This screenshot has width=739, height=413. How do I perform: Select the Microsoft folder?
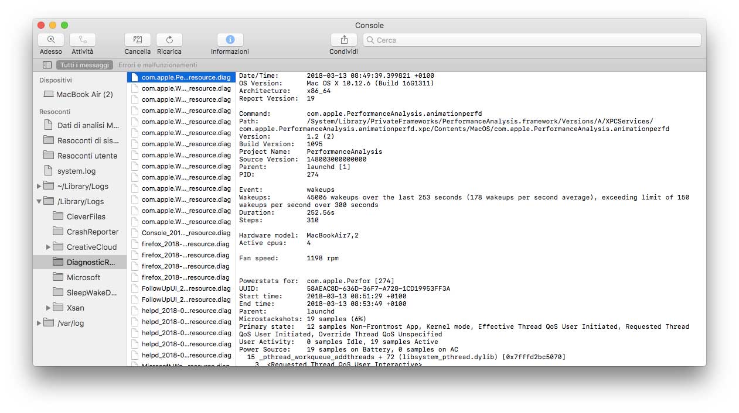point(80,277)
